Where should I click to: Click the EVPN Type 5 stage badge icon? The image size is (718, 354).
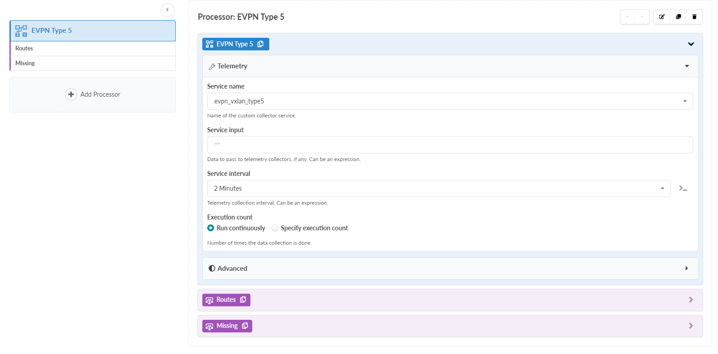pyautogui.click(x=210, y=44)
